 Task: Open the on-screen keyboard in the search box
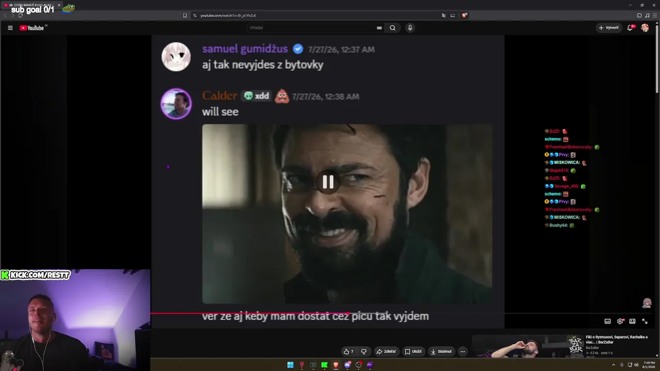click(x=379, y=28)
